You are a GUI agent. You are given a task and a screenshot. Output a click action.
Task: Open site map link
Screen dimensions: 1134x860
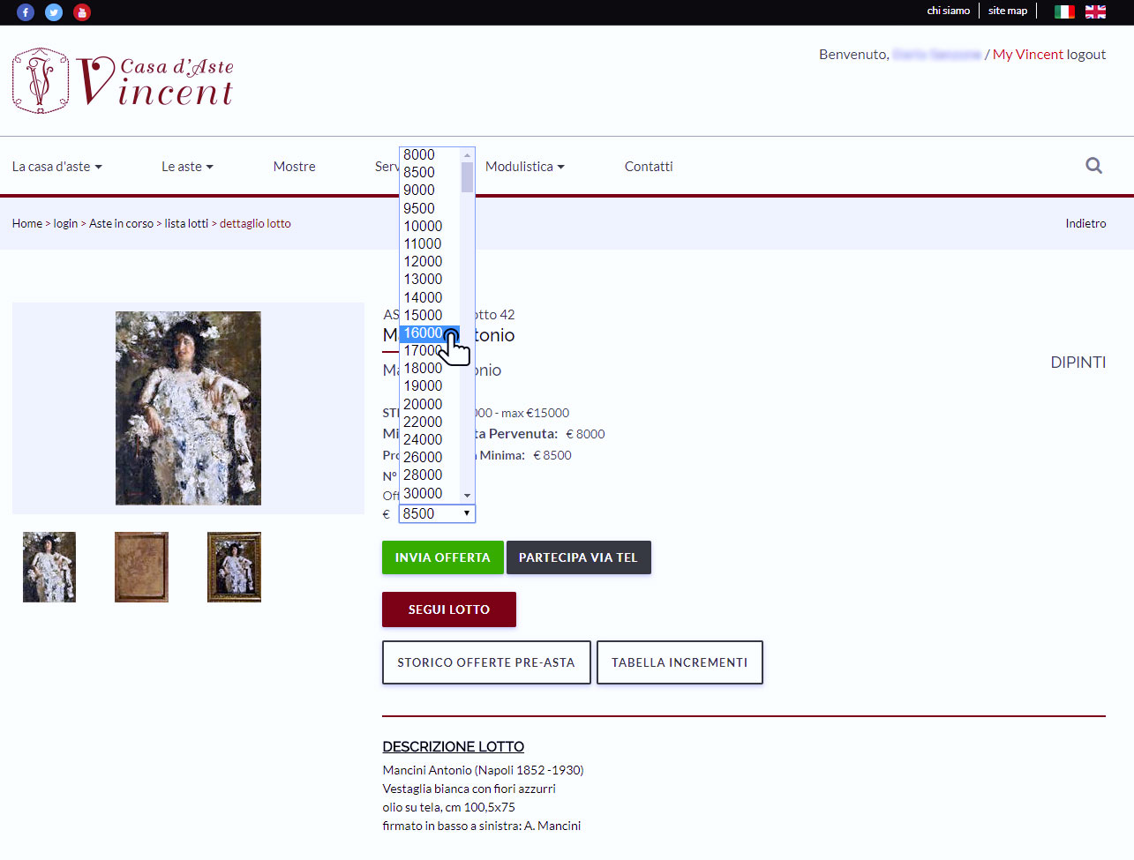click(x=1008, y=11)
